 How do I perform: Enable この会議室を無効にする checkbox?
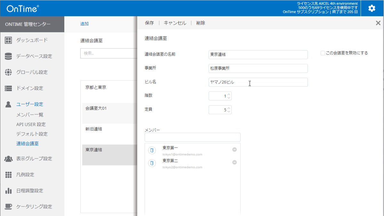point(323,53)
